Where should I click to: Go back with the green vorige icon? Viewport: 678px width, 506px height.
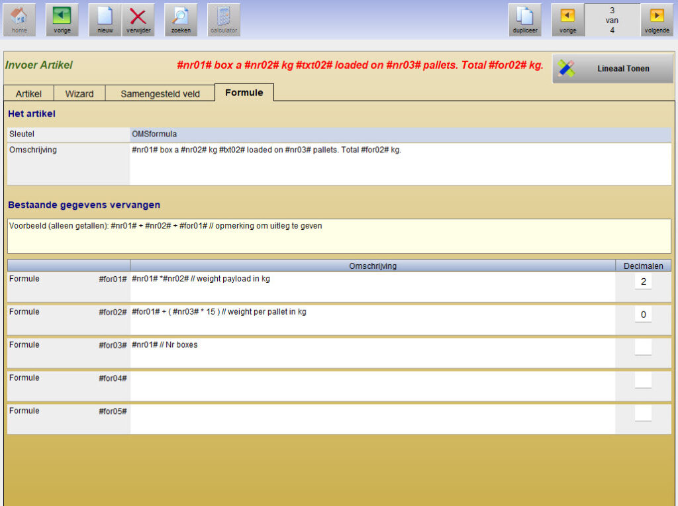(x=62, y=19)
